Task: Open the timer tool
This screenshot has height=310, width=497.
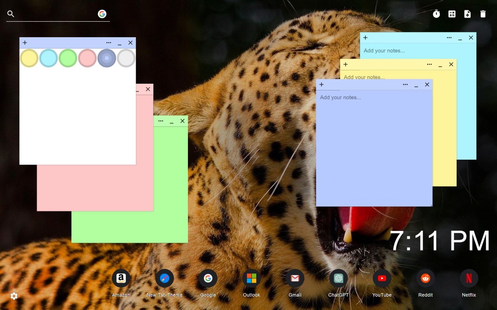Action: coord(436,14)
